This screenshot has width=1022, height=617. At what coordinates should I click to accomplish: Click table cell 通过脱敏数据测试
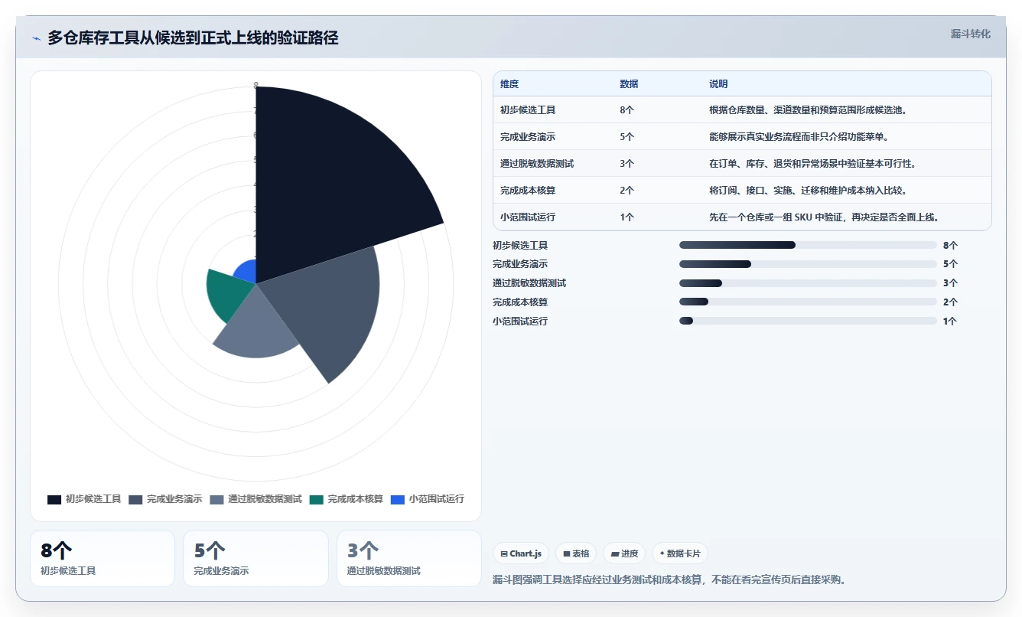coord(537,164)
